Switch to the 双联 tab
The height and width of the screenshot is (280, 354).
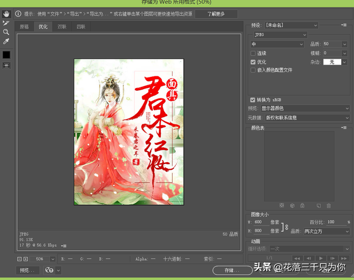[x=62, y=27]
